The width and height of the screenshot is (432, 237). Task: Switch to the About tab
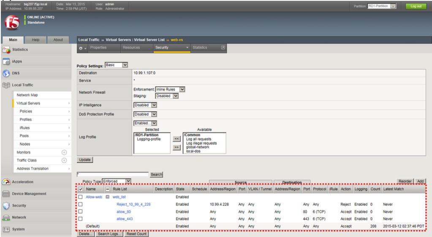pyautogui.click(x=58, y=40)
